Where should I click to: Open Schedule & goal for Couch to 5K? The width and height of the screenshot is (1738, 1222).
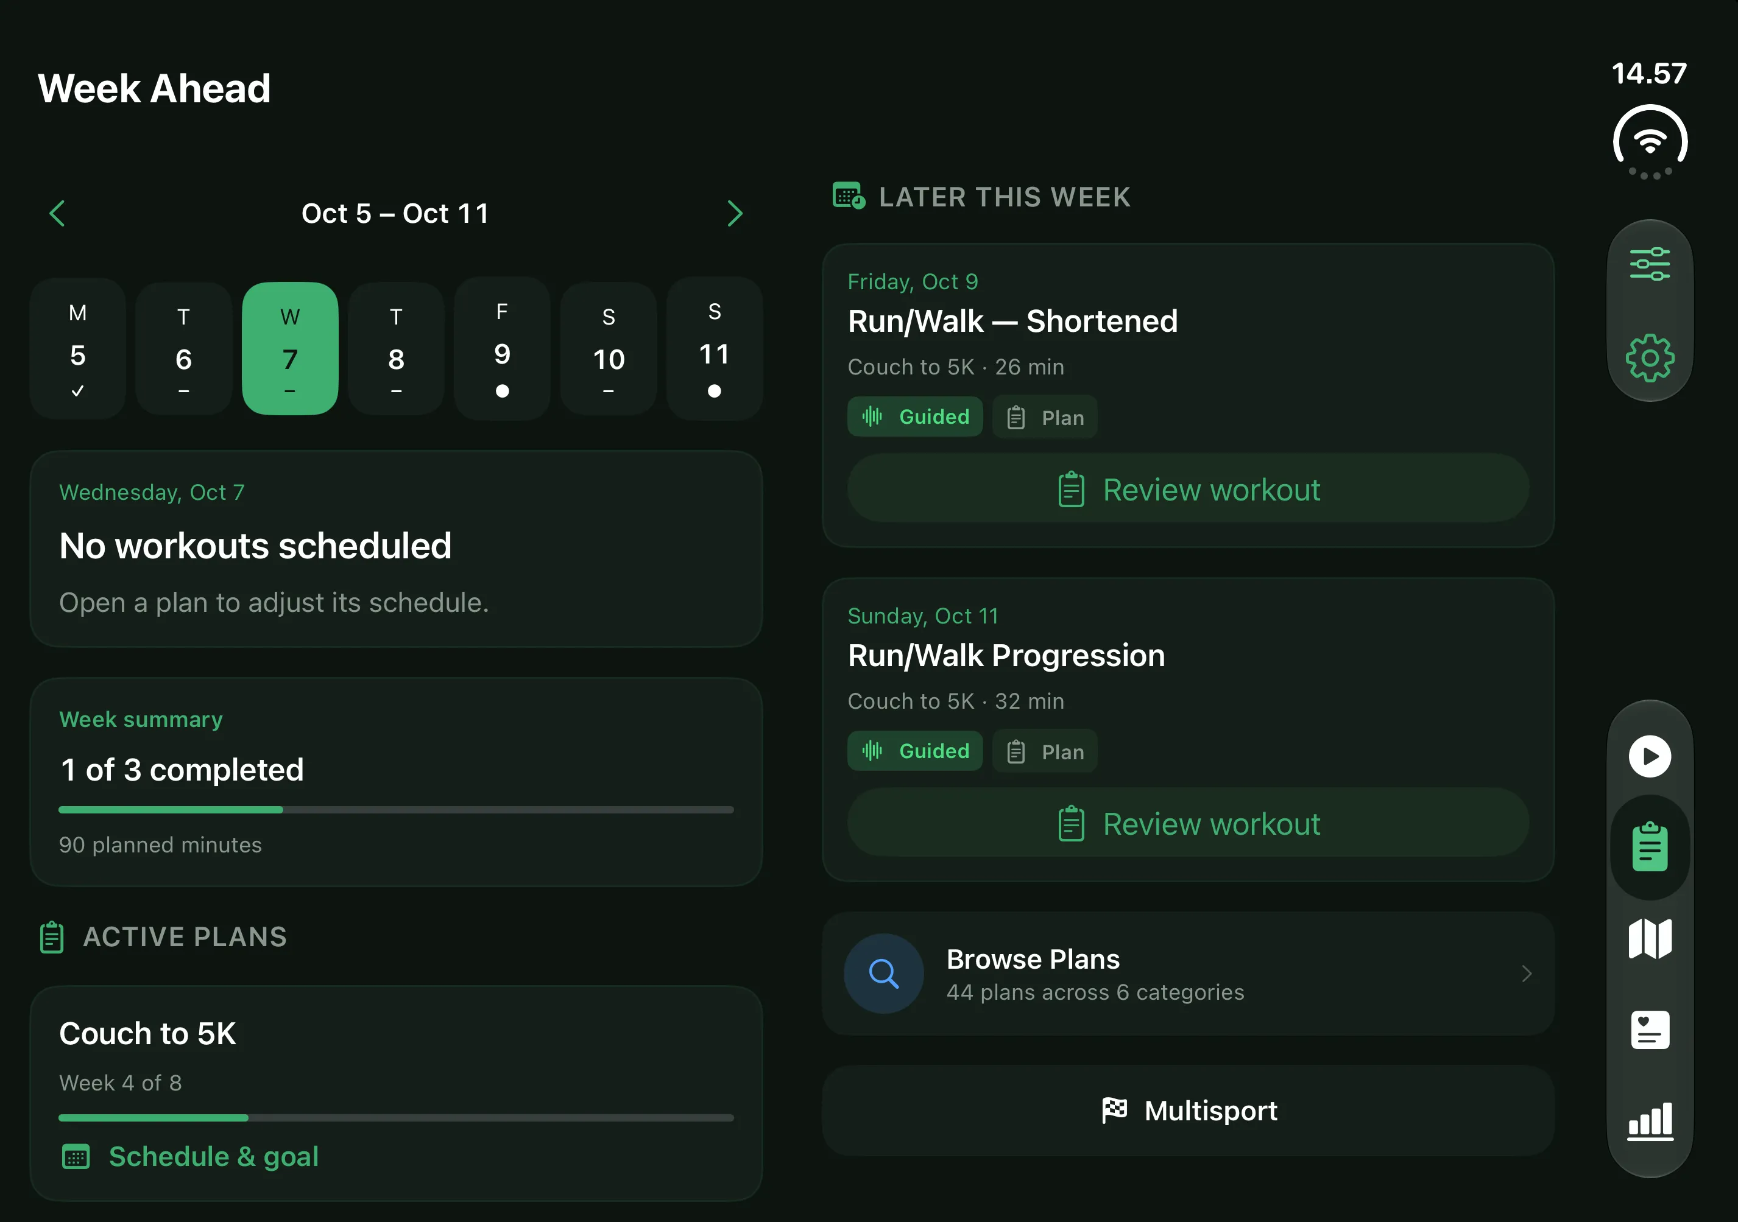189,1157
